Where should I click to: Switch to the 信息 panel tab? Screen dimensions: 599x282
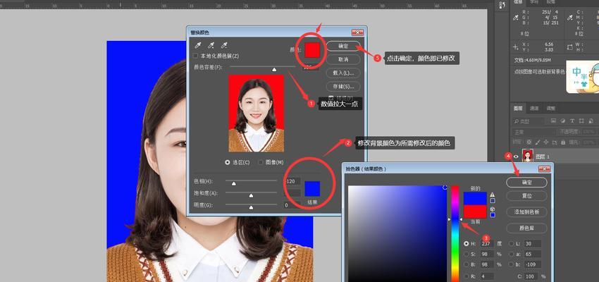coord(518,2)
